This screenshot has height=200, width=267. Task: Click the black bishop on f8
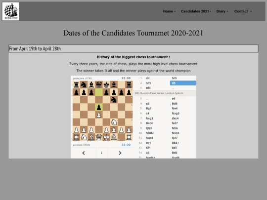click(x=114, y=84)
